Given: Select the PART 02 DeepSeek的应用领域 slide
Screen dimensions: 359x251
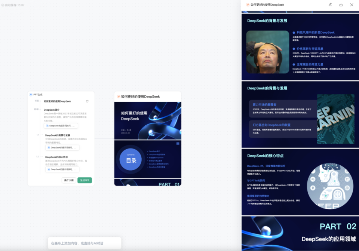Looking at the screenshot, I should [300, 233].
